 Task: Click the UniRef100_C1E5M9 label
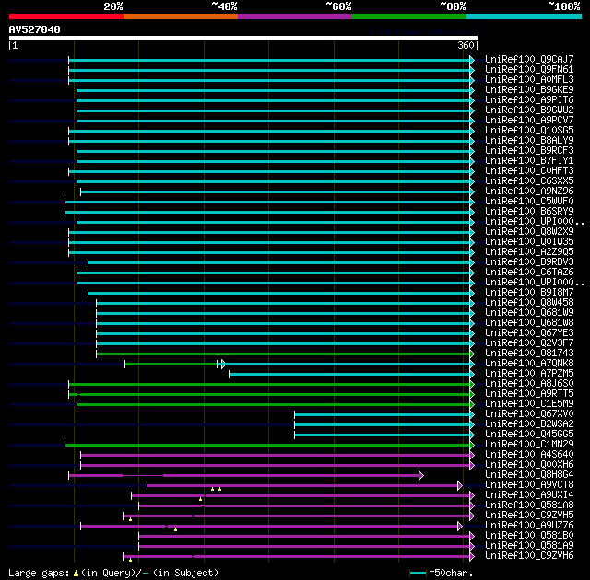(x=529, y=404)
